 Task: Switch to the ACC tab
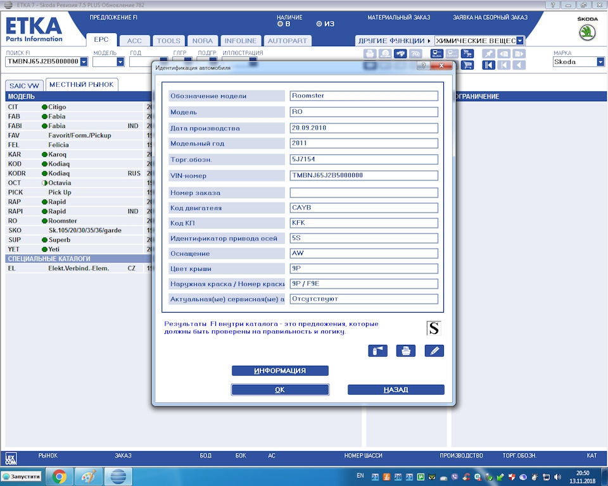[x=134, y=40]
